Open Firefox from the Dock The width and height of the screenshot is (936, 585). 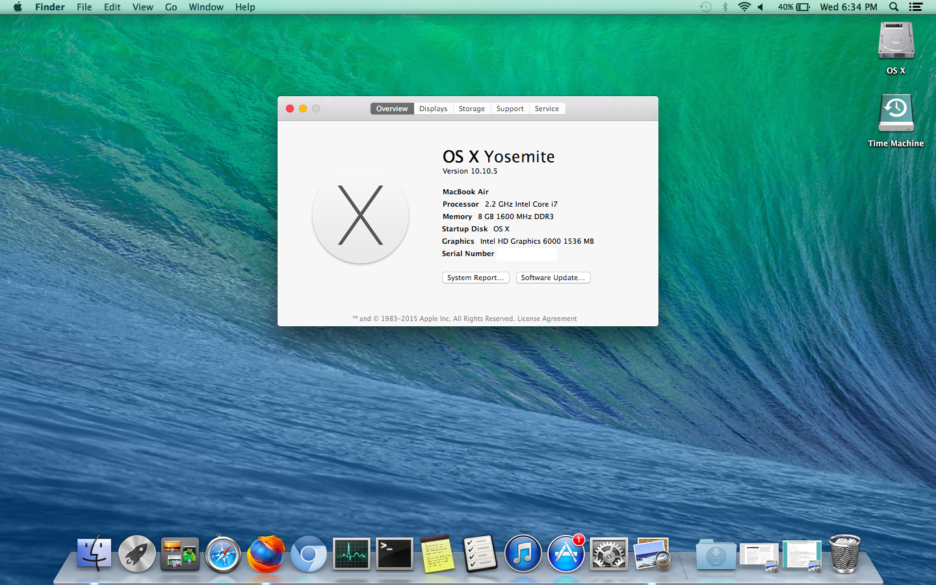[266, 554]
